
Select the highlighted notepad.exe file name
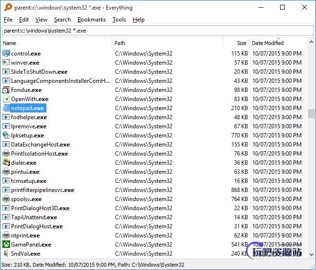click(28, 108)
